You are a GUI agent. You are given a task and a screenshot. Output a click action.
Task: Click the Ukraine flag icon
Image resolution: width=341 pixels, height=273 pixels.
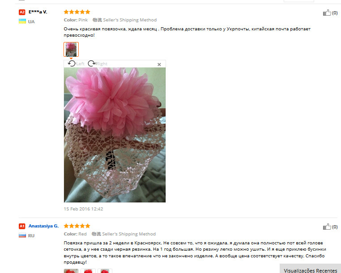pos(22,21)
